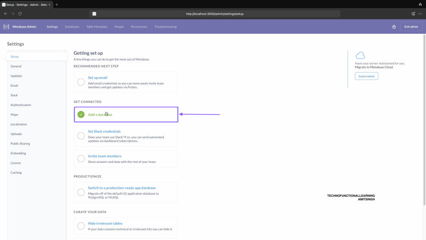Click the browser back arrow
The height and width of the screenshot is (240, 426).
pyautogui.click(x=5, y=14)
